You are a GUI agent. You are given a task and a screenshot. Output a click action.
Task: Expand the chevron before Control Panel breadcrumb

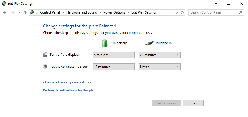(37, 12)
